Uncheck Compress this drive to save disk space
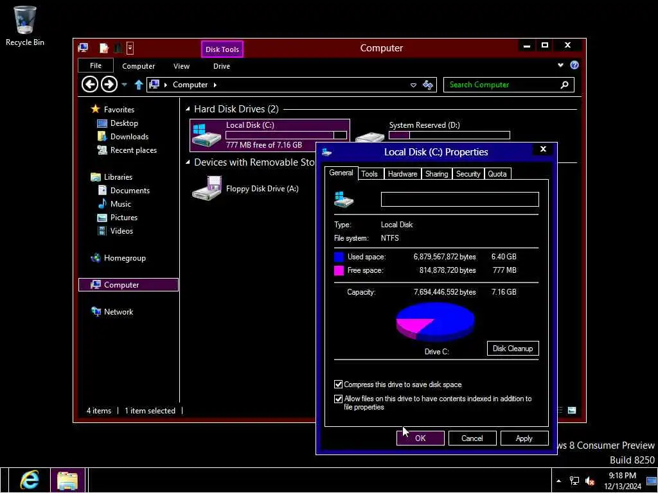The image size is (658, 493). coord(338,385)
